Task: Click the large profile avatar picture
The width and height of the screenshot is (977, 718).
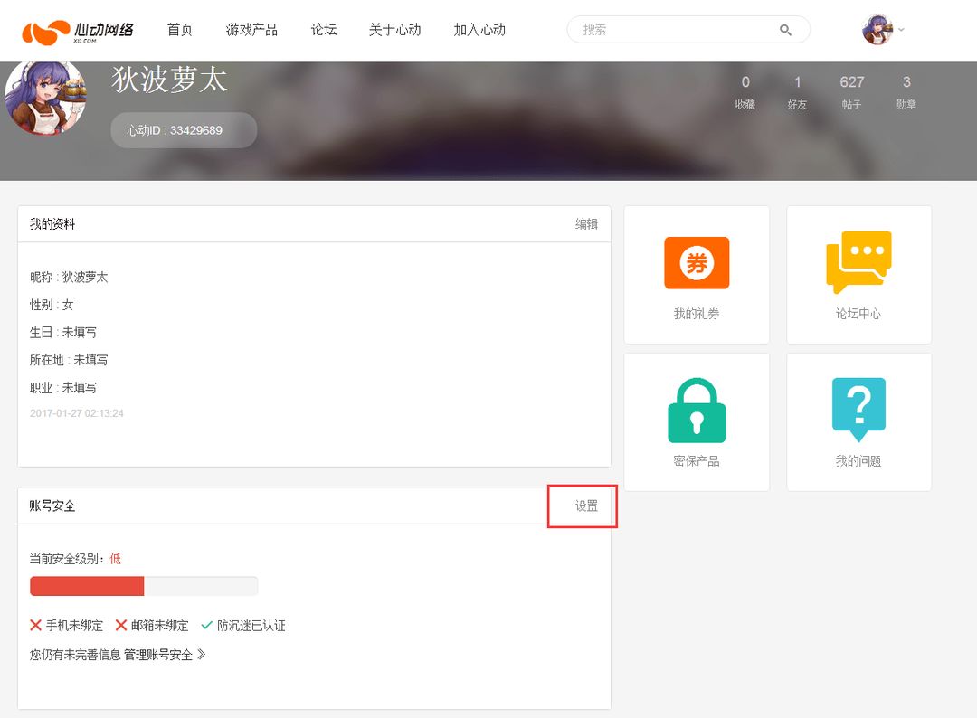Action: coord(45,98)
